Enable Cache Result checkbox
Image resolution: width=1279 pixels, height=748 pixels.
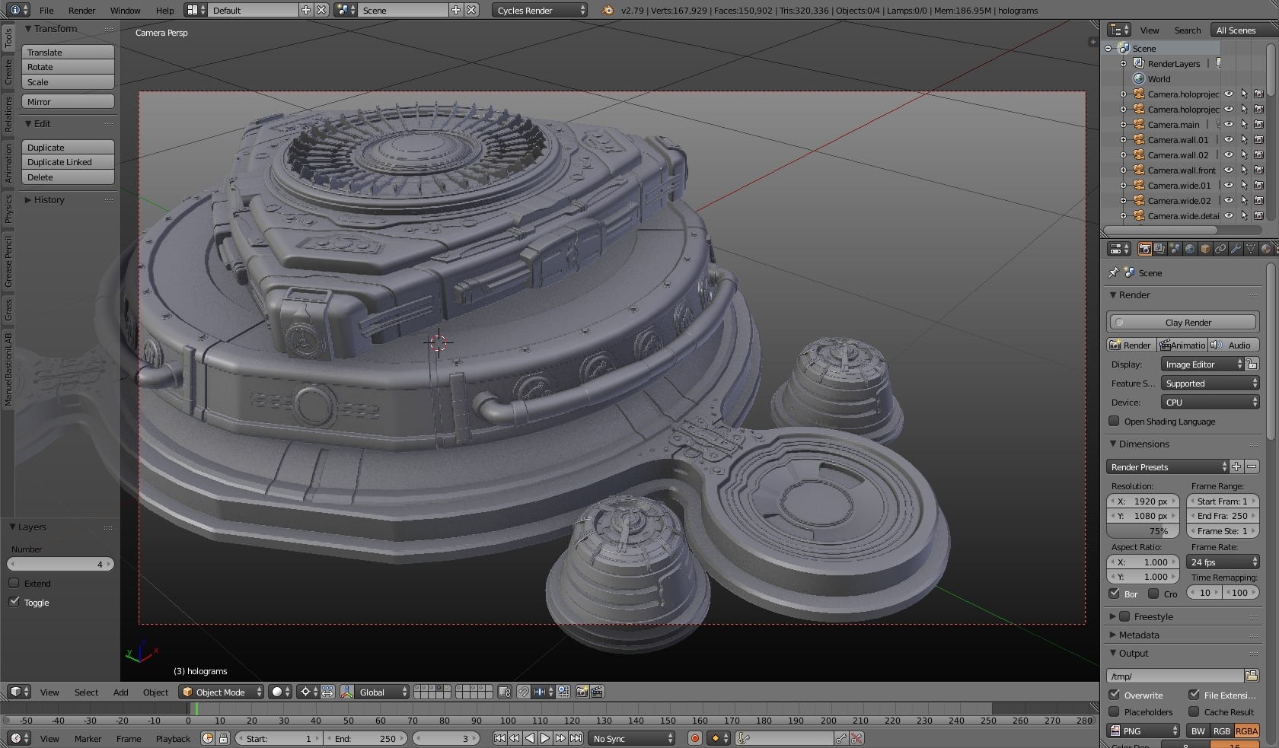click(1194, 711)
